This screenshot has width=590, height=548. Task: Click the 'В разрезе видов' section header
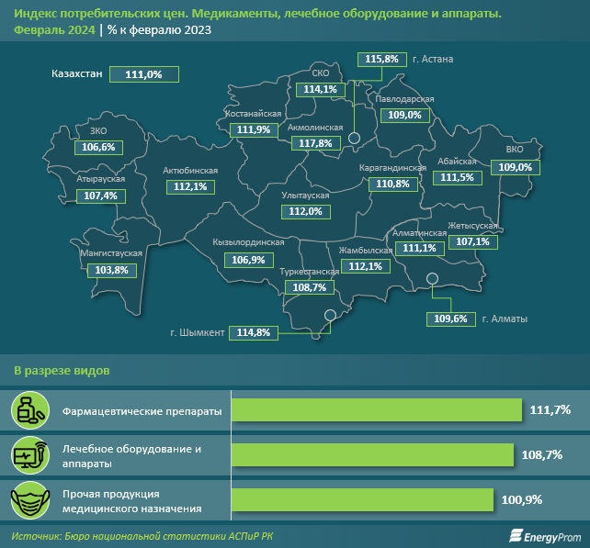[62, 370]
